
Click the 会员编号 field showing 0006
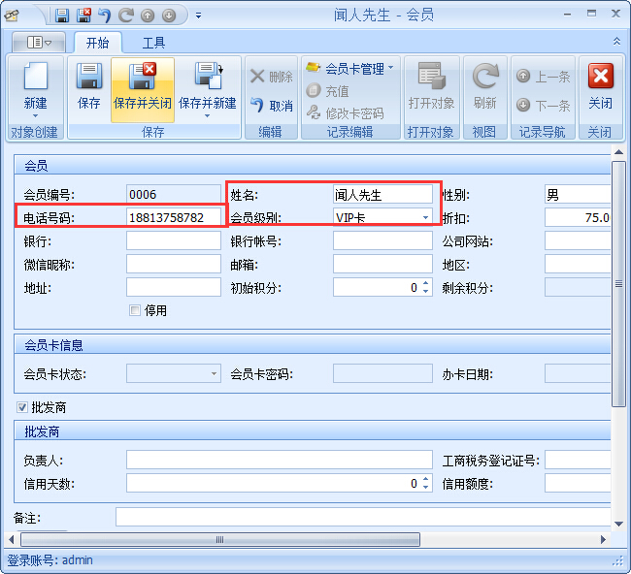click(x=174, y=195)
